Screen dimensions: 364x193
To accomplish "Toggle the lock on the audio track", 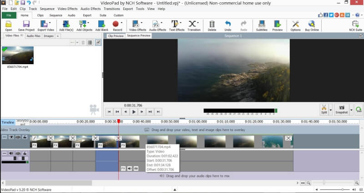I will [25, 153].
